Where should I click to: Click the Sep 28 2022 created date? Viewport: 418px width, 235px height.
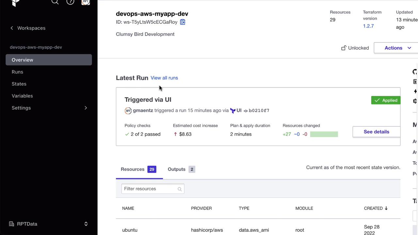point(372,230)
